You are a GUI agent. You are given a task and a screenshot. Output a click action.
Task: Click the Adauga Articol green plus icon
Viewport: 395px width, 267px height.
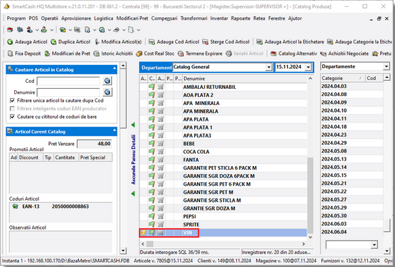(10, 42)
